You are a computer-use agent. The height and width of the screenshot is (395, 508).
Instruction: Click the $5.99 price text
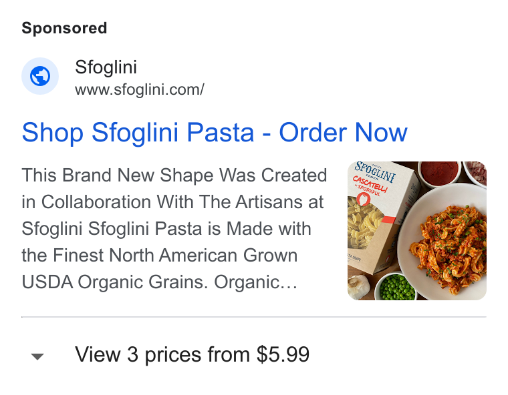(283, 354)
